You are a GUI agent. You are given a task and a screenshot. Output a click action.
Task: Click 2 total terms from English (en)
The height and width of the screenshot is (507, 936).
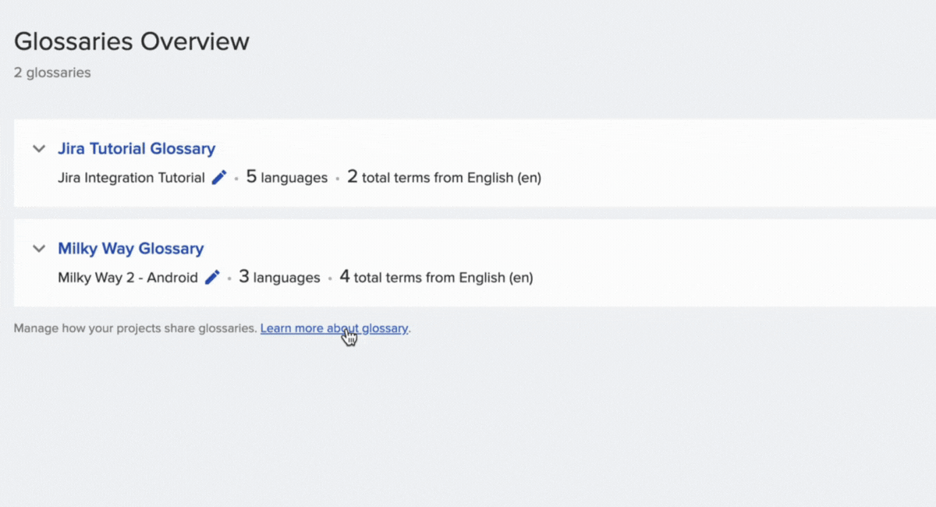(444, 177)
